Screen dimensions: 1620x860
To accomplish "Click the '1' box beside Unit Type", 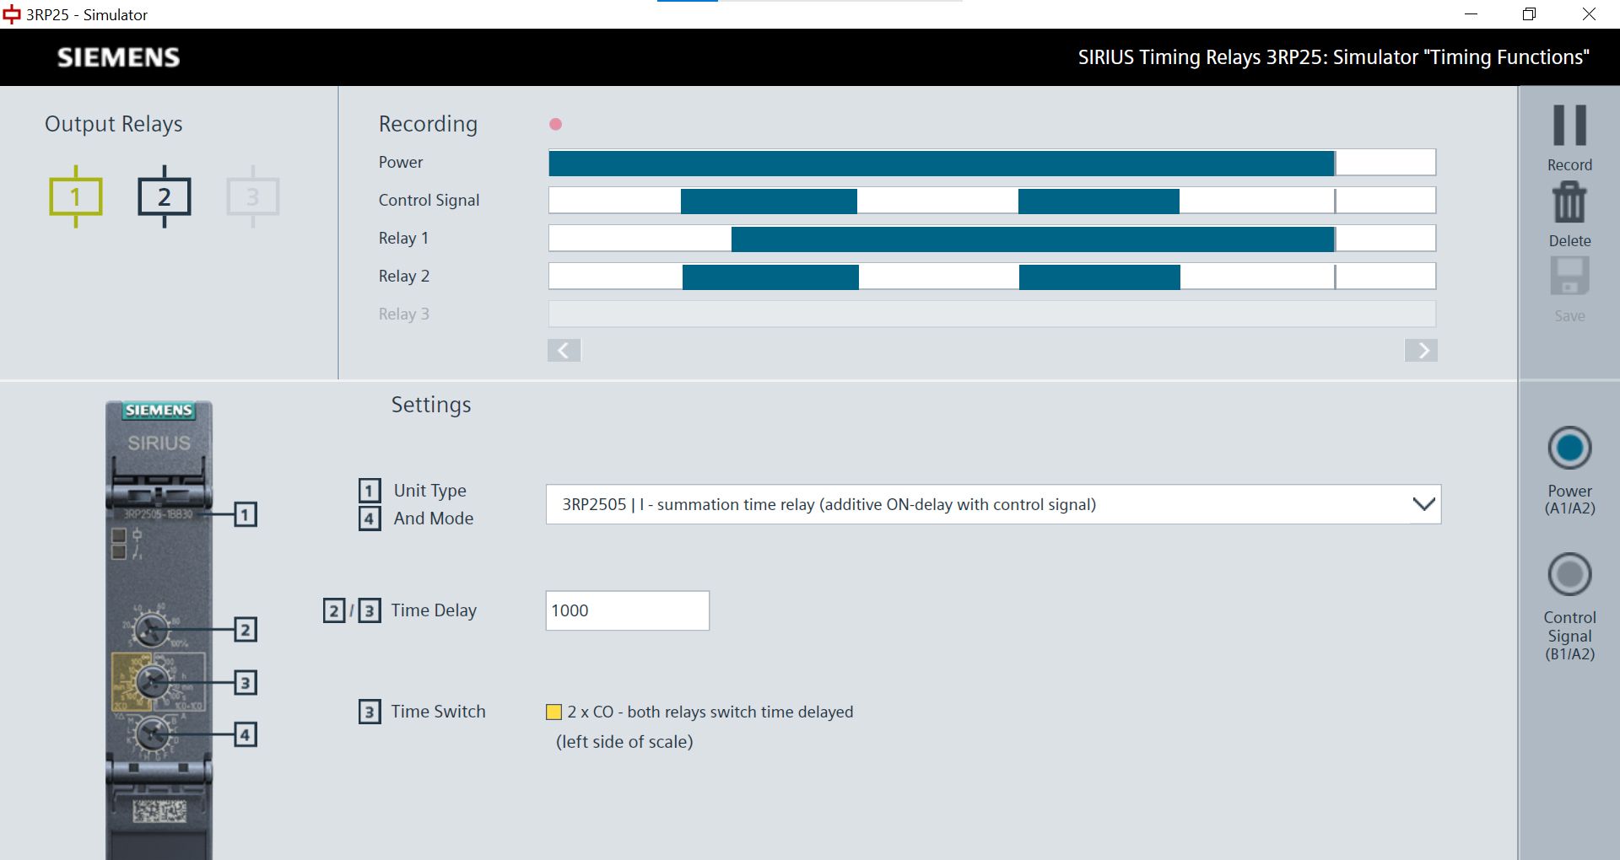I will 370,491.
